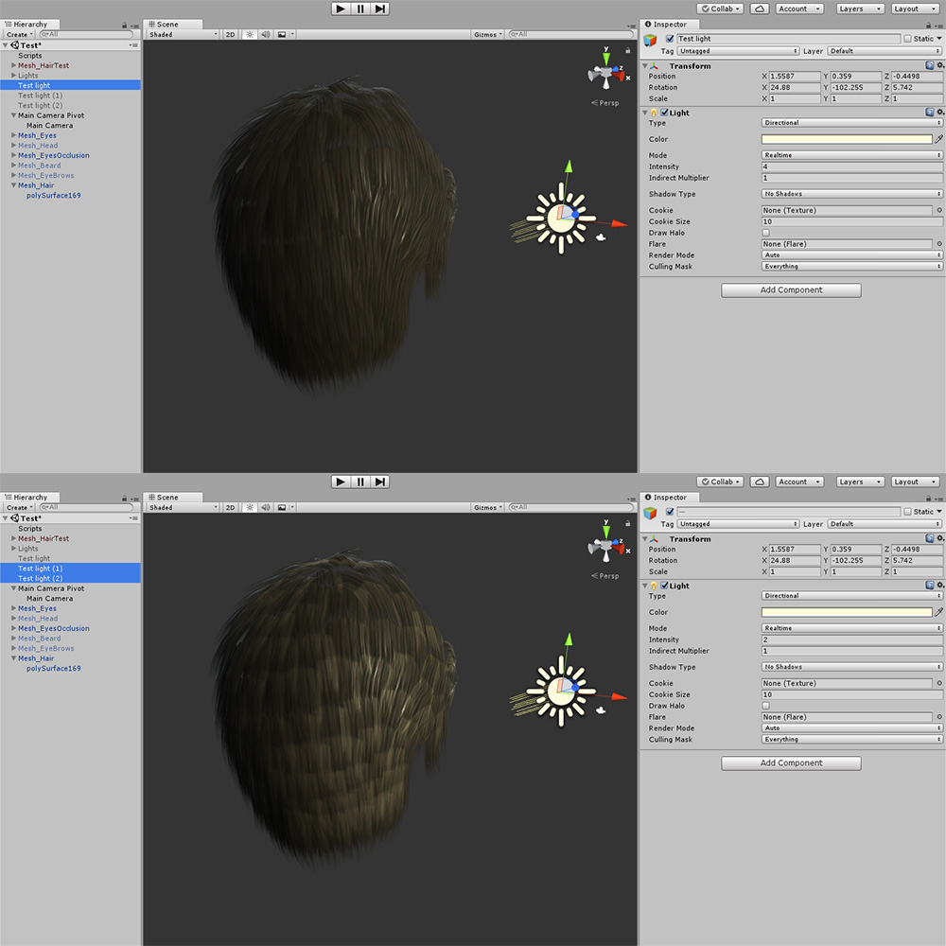Click the Add Component button
The width and height of the screenshot is (946, 946).
(790, 289)
